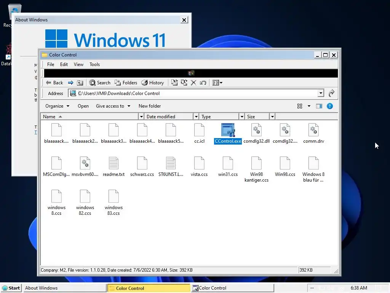Expand Give access to menu

[113, 106]
